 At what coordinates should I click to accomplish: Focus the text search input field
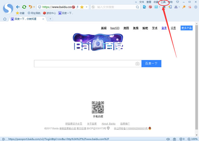115,7
